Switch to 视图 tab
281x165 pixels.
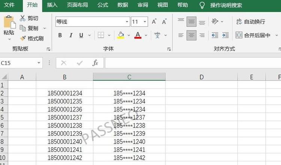[162, 5]
